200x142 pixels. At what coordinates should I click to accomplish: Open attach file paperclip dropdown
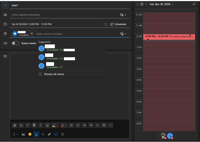coord(15,134)
